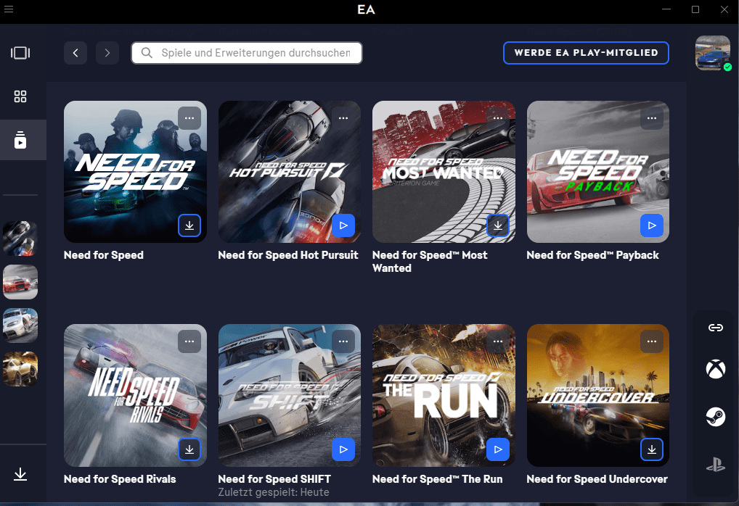Viewport: 739px width, 506px height.
Task: Open the user profile avatar
Action: [713, 53]
